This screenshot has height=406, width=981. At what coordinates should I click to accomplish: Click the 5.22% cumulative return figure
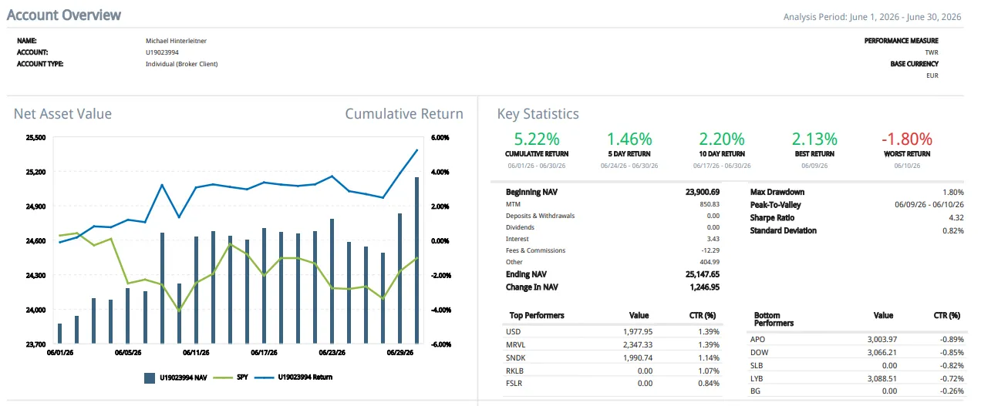pos(537,139)
